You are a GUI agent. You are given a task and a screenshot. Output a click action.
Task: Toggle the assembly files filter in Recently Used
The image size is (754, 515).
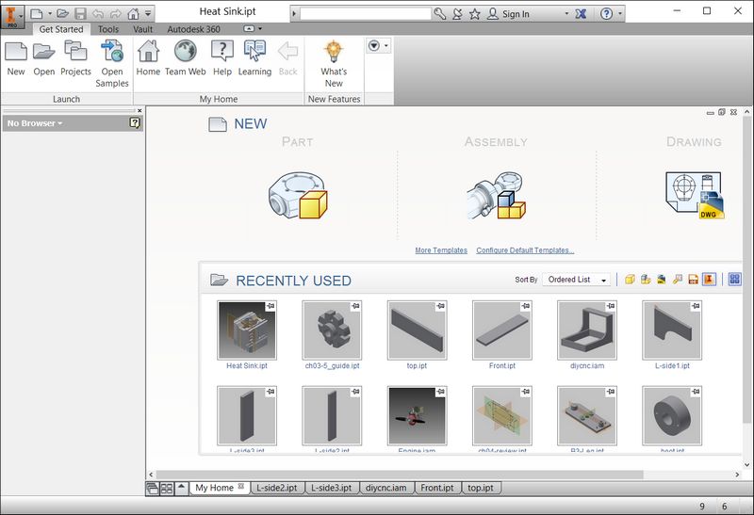646,279
